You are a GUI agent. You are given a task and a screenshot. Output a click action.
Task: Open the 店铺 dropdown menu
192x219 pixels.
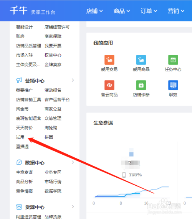pyautogui.click(x=94, y=11)
